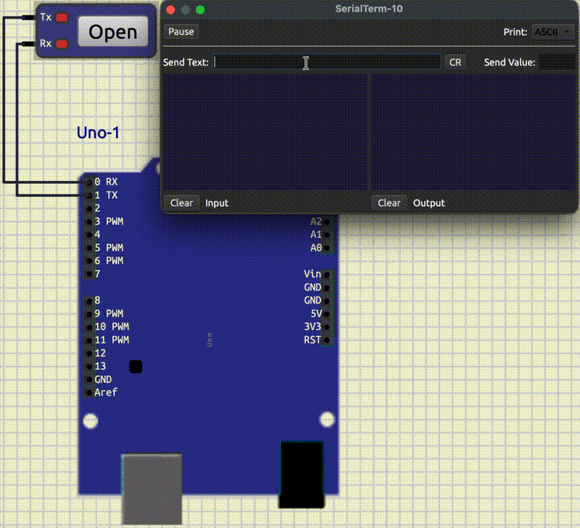This screenshot has height=528, width=580.
Task: Click the Rx indicator LED on serial port
Action: click(x=62, y=44)
